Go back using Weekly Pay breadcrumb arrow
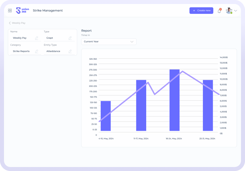 [10, 23]
